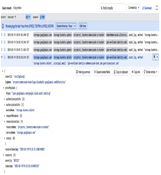Click Expand nested fields button
Viewport: 161px width, 175px height.
(x=102, y=72)
